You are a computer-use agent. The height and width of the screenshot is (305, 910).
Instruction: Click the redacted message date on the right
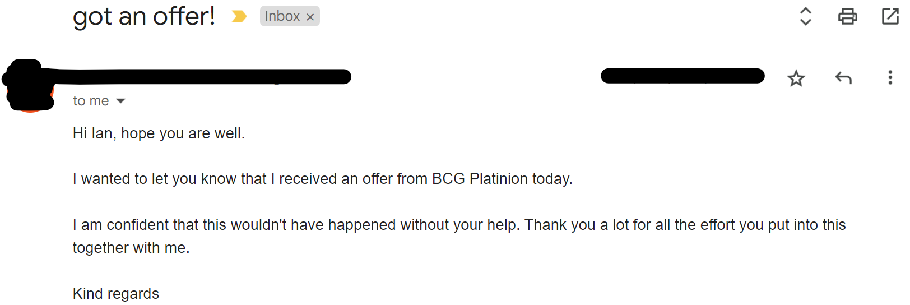tap(682, 76)
